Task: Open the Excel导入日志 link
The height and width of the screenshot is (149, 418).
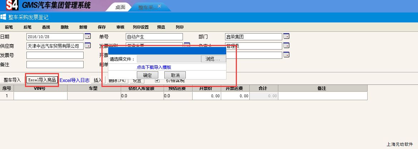Action: (x=74, y=80)
